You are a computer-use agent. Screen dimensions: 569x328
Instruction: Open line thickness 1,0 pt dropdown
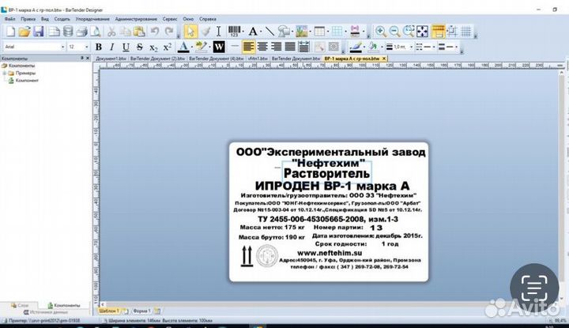click(x=411, y=47)
